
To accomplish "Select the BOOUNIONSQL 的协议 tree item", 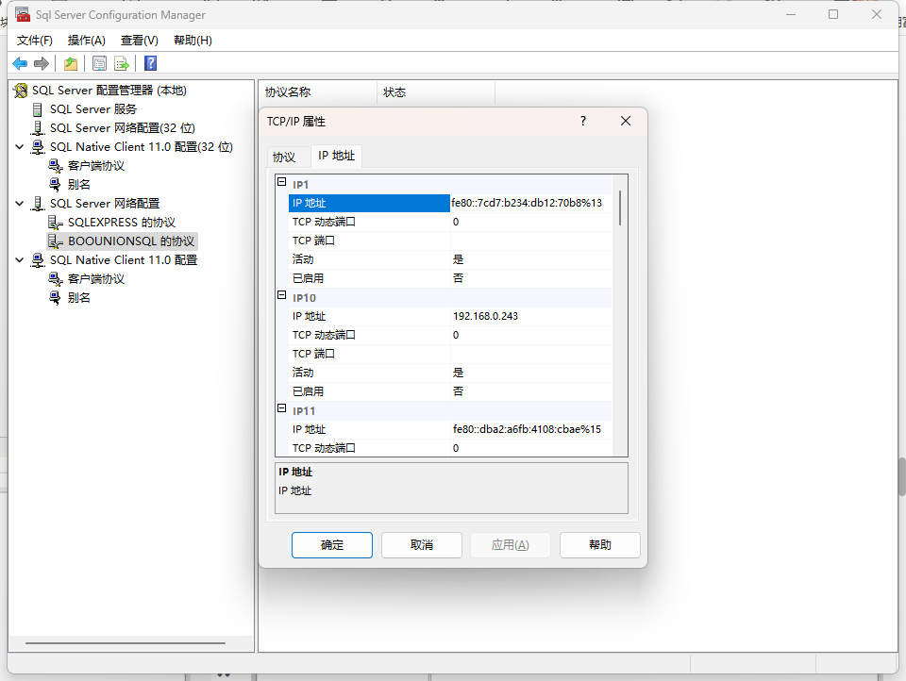I will click(131, 241).
